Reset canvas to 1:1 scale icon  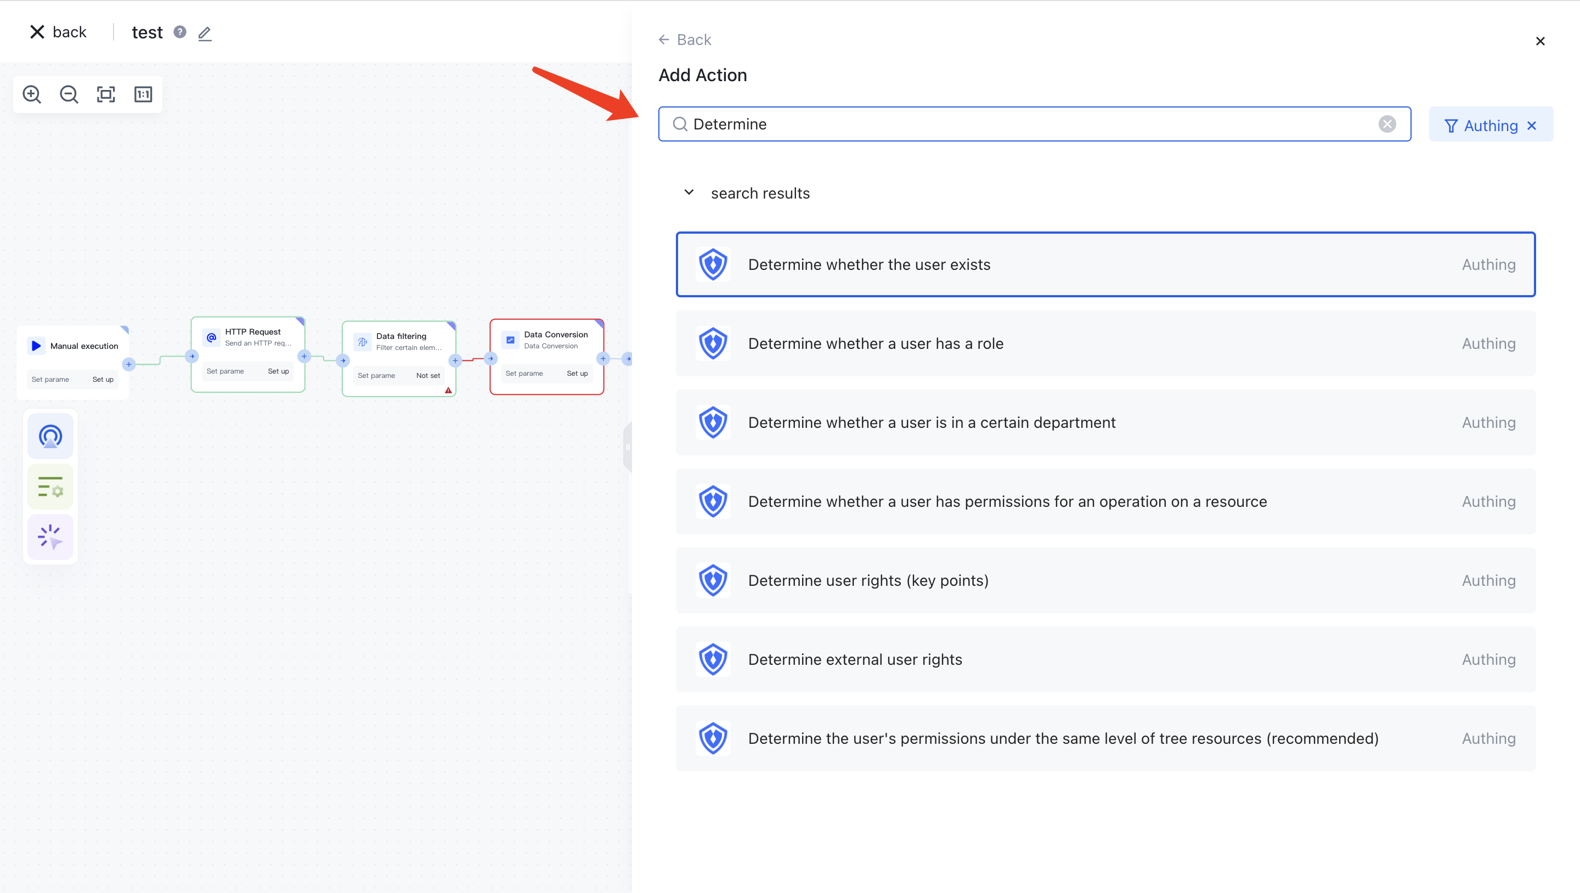143,94
